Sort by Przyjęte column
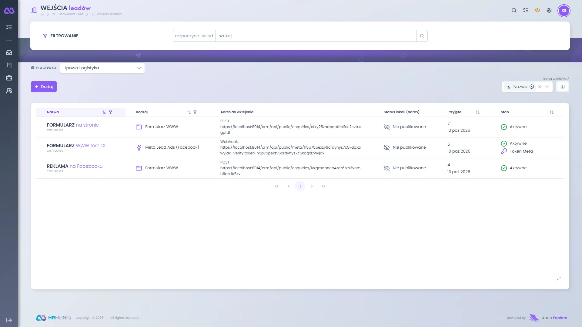This screenshot has height=327, width=582. click(x=478, y=112)
